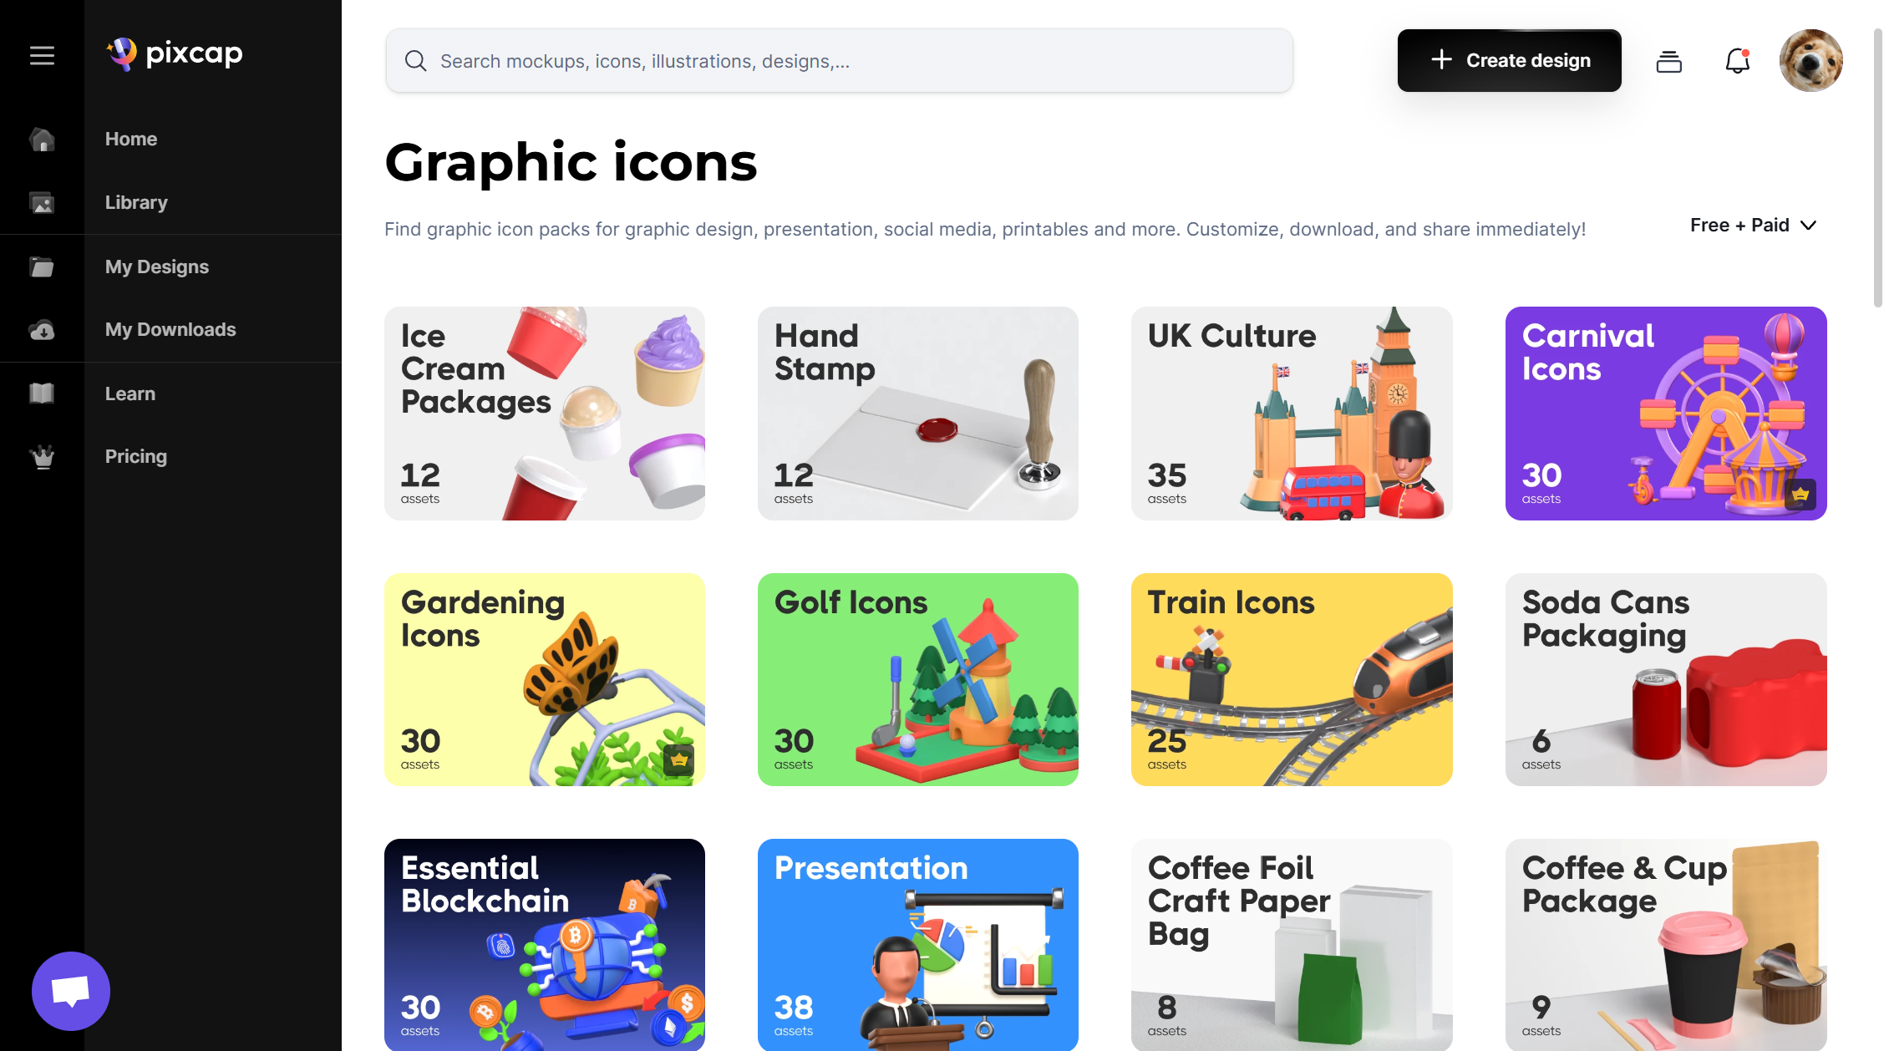Click the search input field

pos(839,61)
